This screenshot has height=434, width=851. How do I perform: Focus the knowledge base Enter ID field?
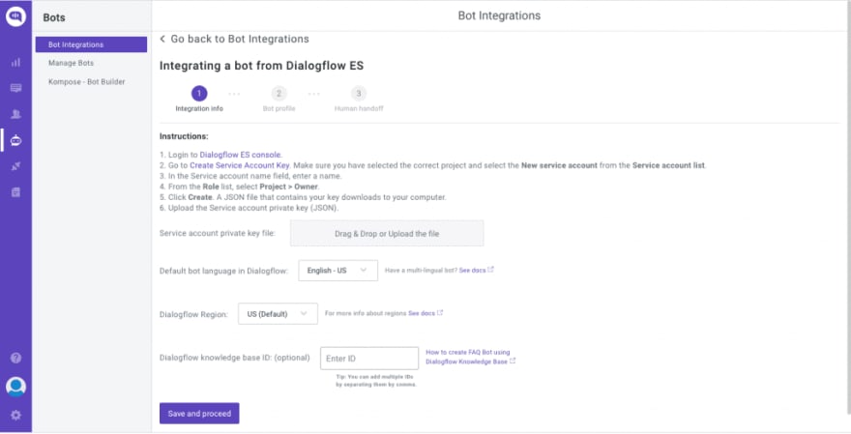(369, 359)
